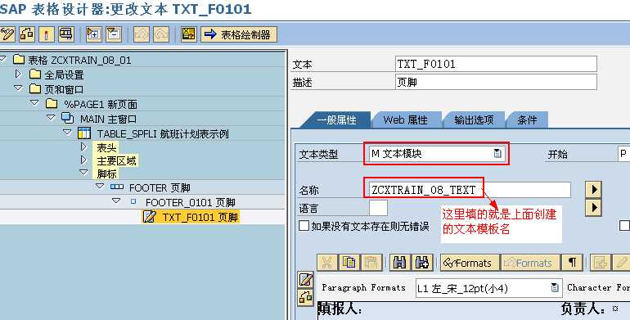630x320 pixels.
Task: Click the arrow button next to 语言 field
Action: tap(593, 208)
